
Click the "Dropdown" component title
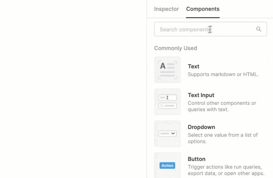(x=201, y=127)
